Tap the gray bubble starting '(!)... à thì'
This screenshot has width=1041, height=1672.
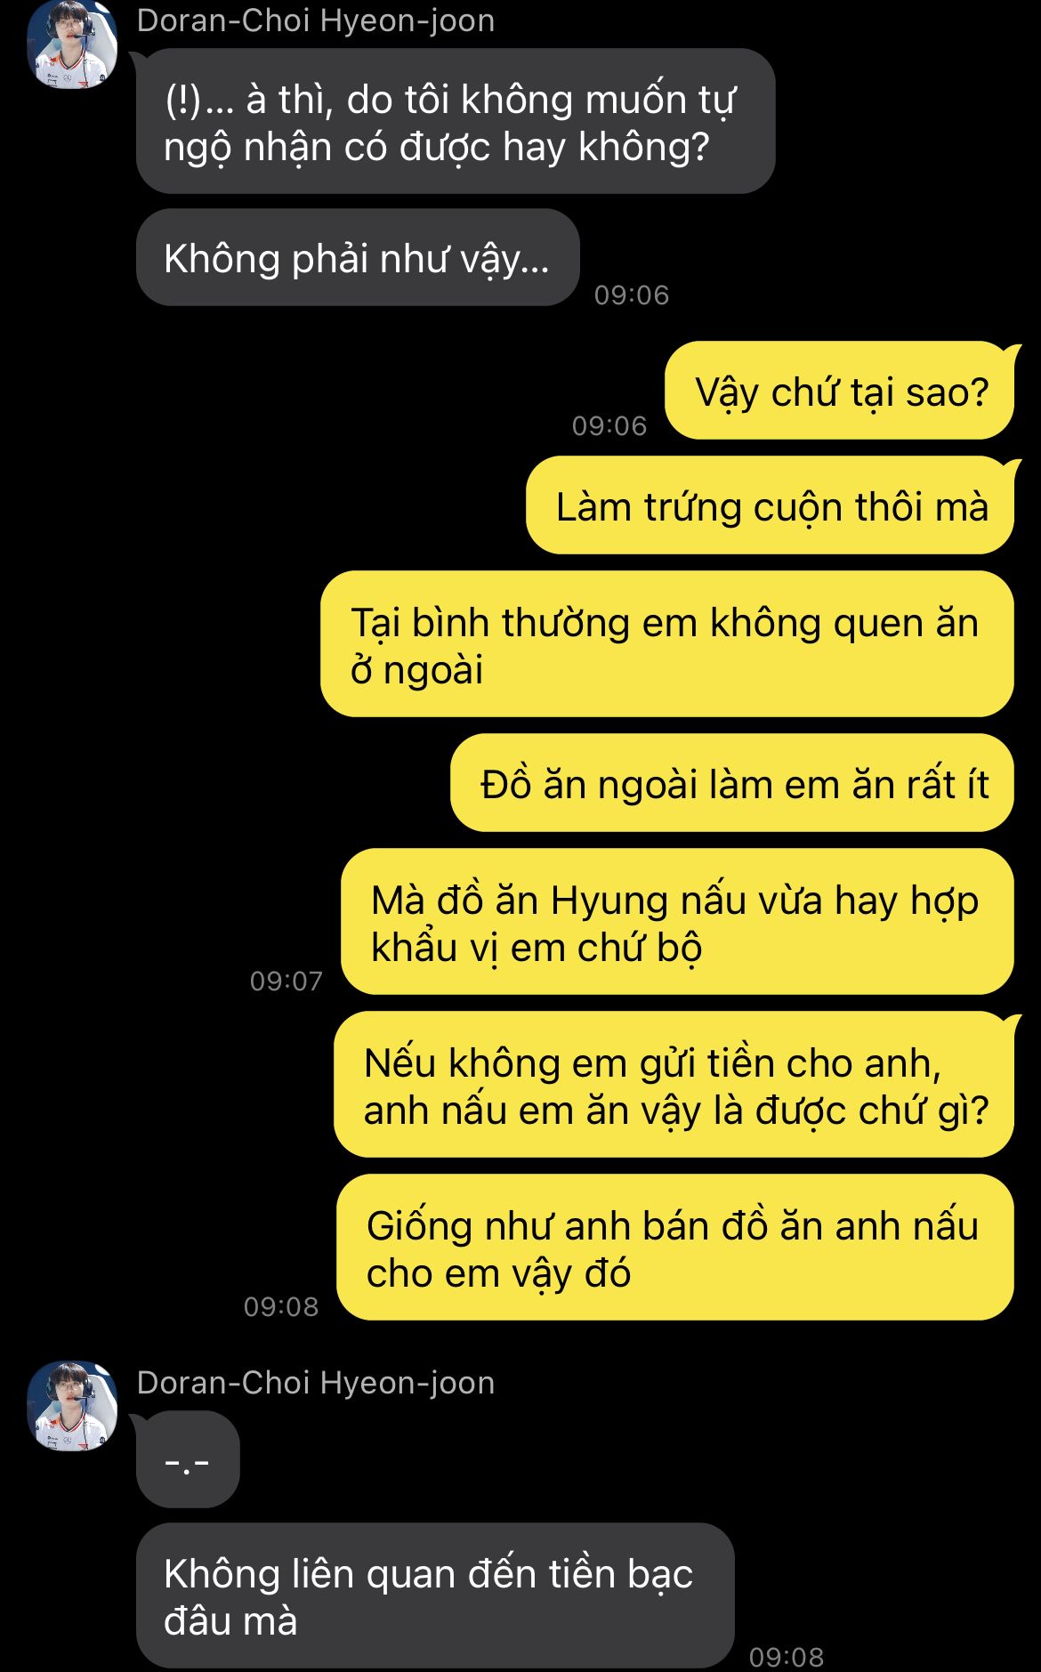456,121
